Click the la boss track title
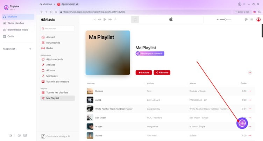The height and width of the screenshot is (141, 263). [99, 127]
